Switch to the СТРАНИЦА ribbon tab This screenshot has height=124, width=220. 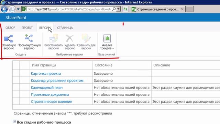(x=65, y=28)
